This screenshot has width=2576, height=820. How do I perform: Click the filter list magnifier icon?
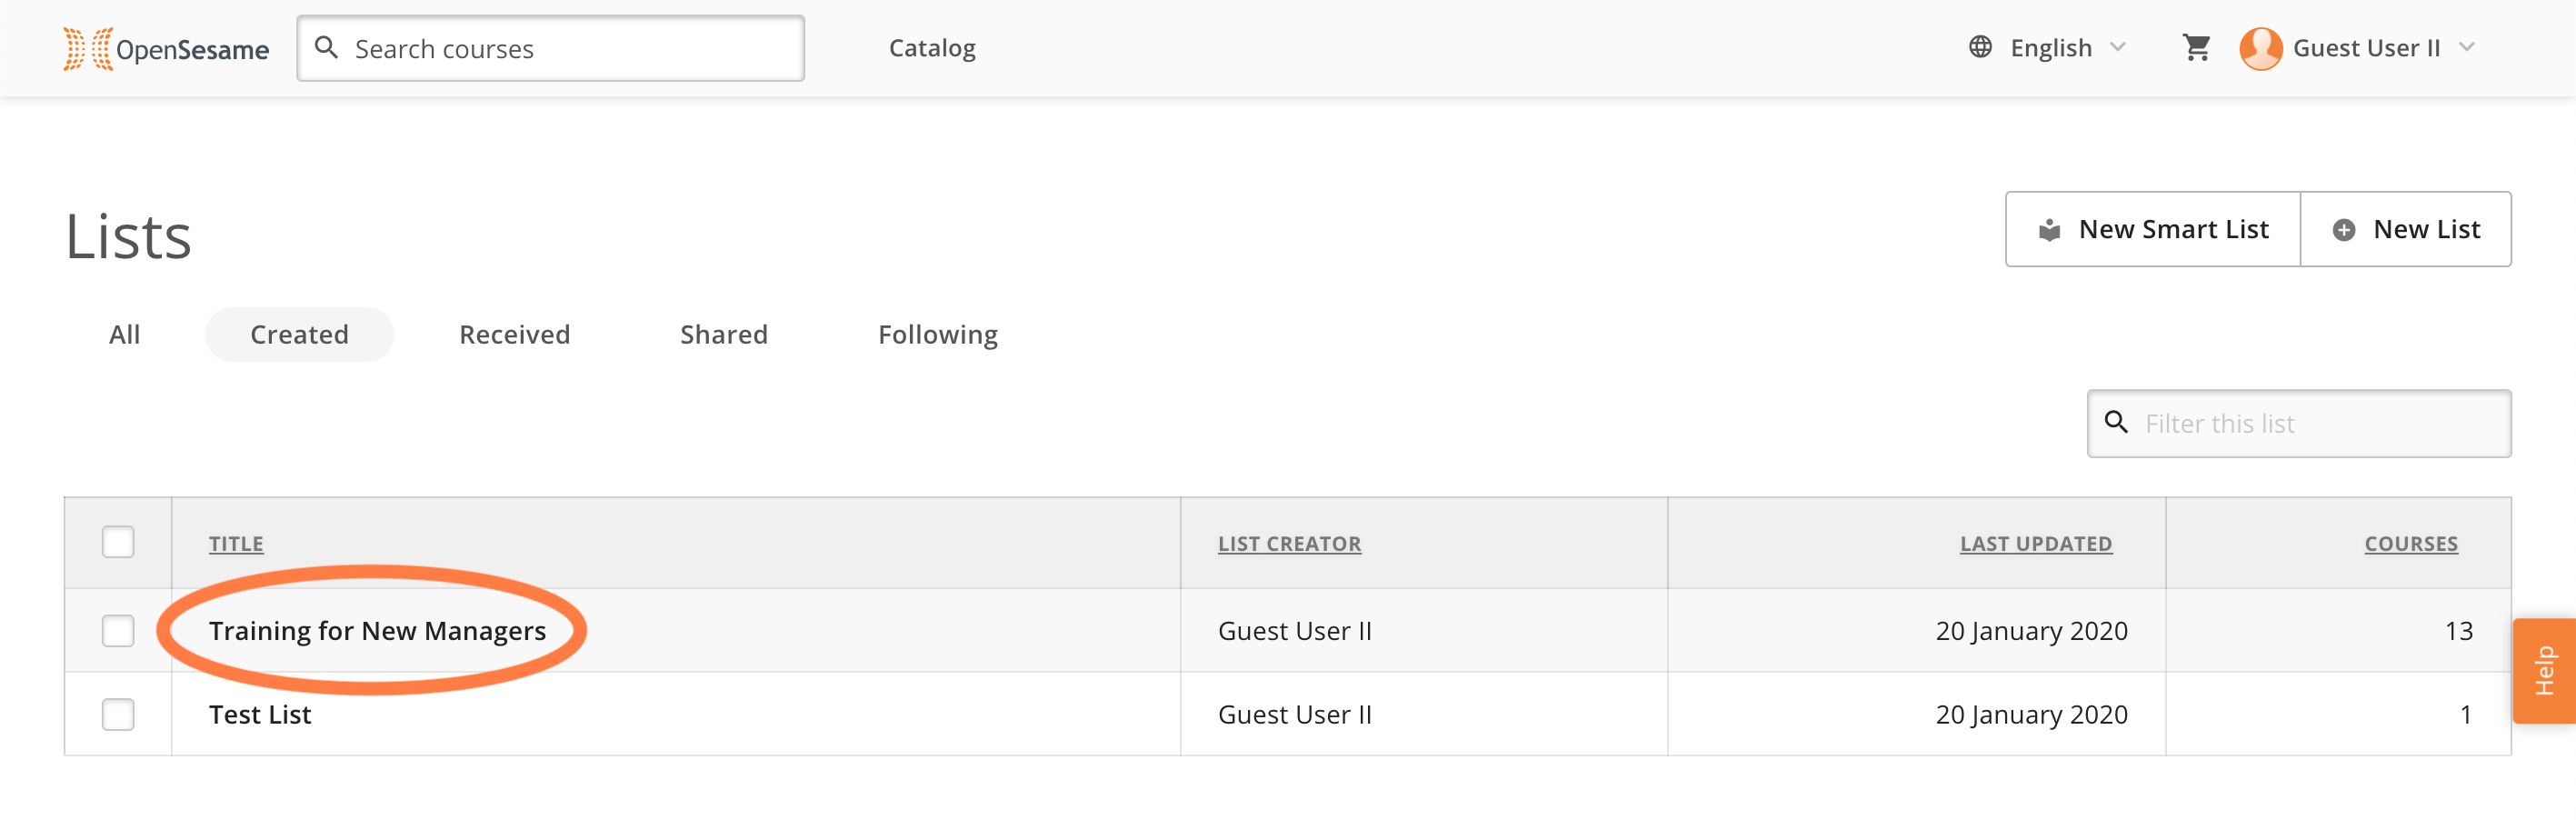(2116, 422)
